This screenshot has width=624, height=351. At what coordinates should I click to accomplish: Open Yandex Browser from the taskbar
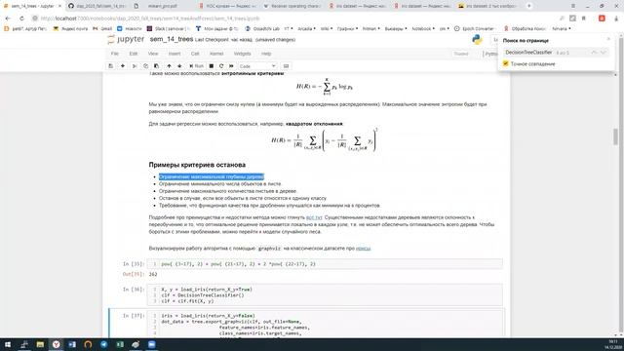click(57, 344)
